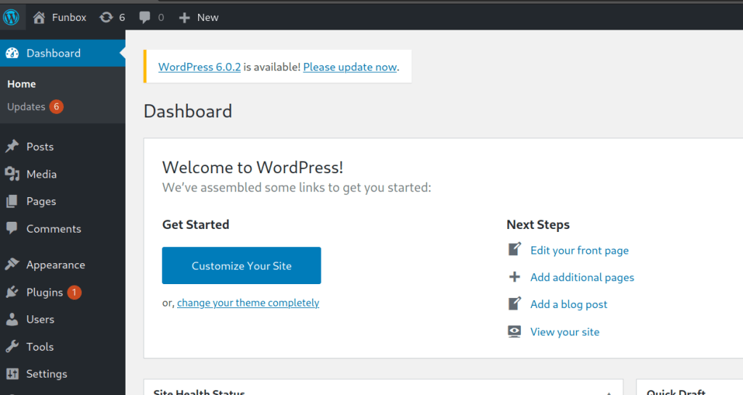Viewport: 743px width, 395px height.
Task: Click the updates refresh icon in toolbar
Action: click(x=107, y=17)
